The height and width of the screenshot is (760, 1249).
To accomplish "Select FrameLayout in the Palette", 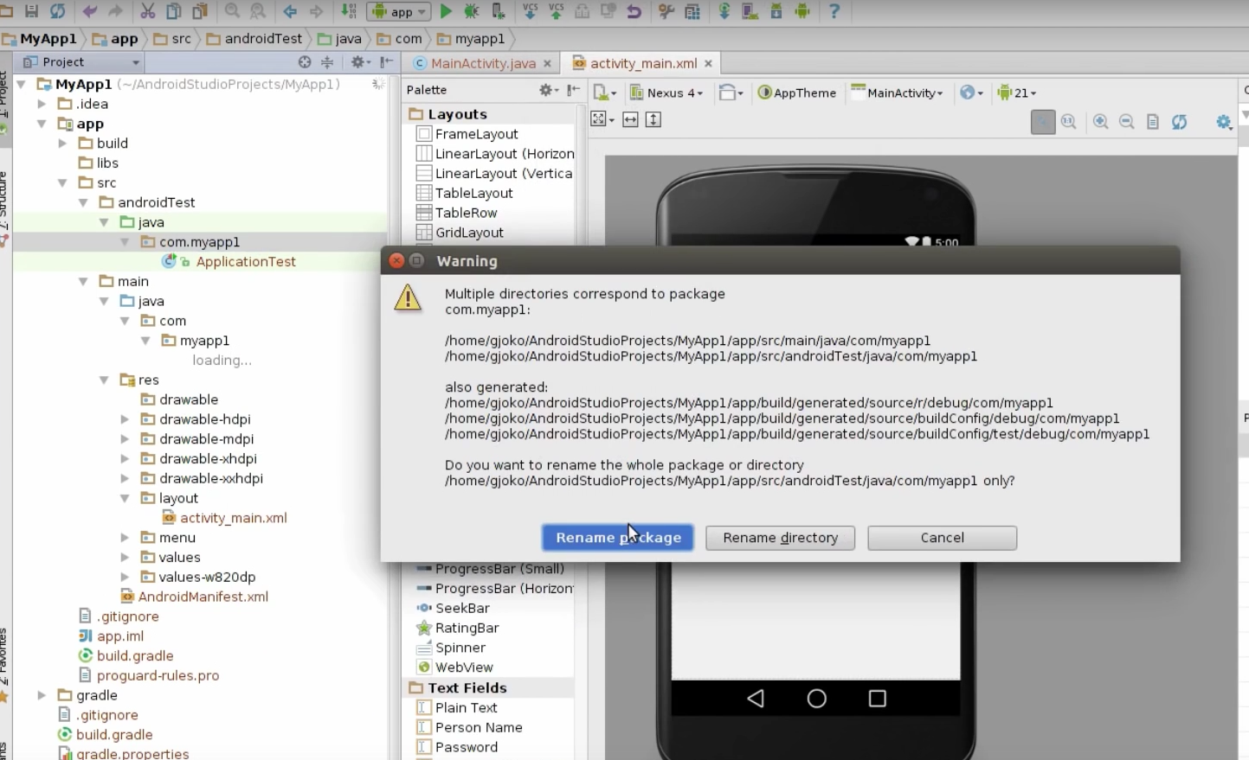I will pos(476,134).
